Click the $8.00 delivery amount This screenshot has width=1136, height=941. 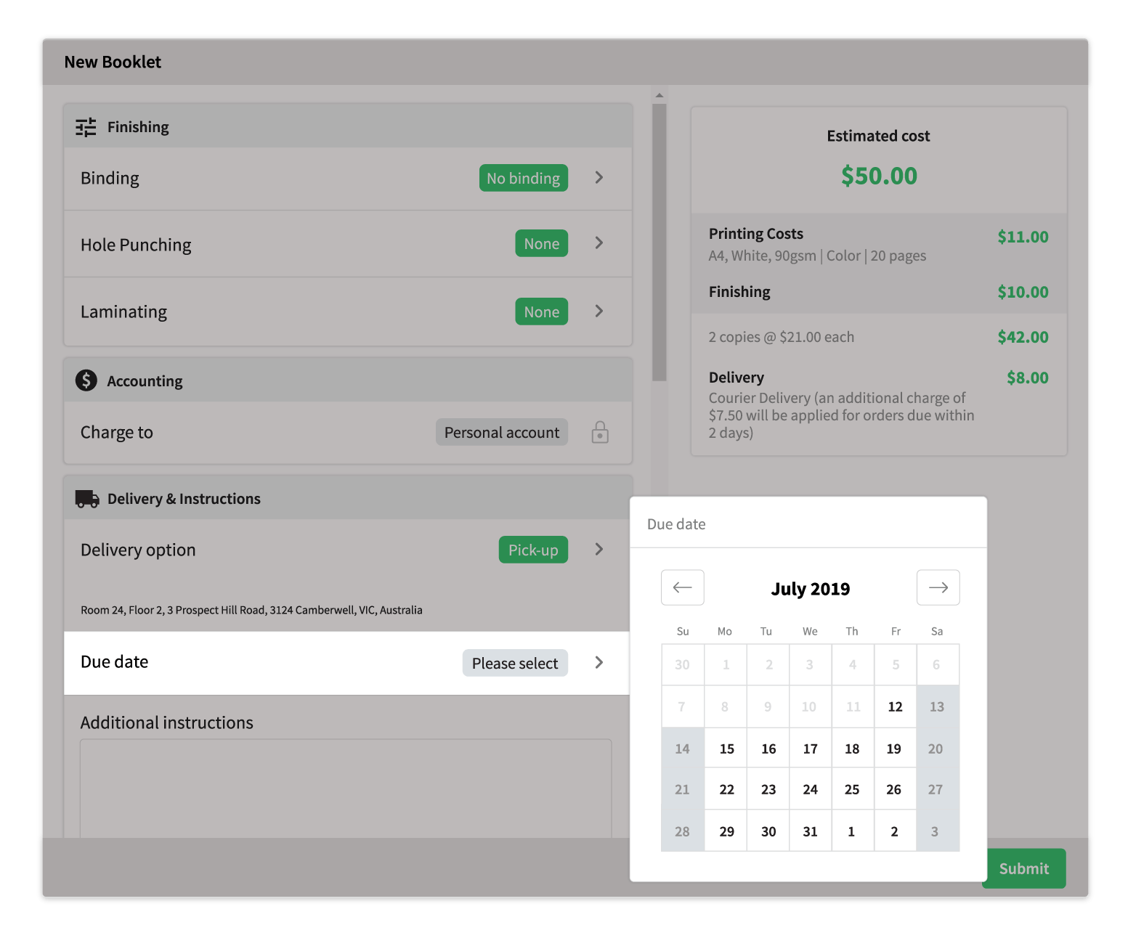pyautogui.click(x=1028, y=378)
